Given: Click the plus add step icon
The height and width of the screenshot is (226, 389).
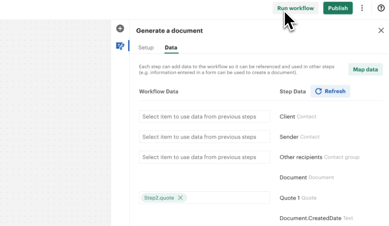Looking at the screenshot, I should tap(120, 29).
